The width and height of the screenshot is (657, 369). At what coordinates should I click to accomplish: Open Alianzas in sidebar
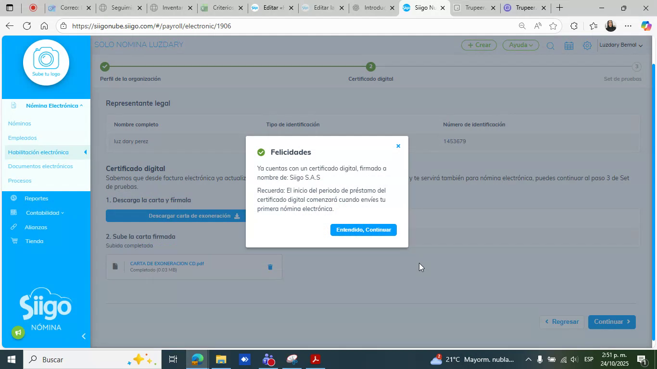pos(36,227)
